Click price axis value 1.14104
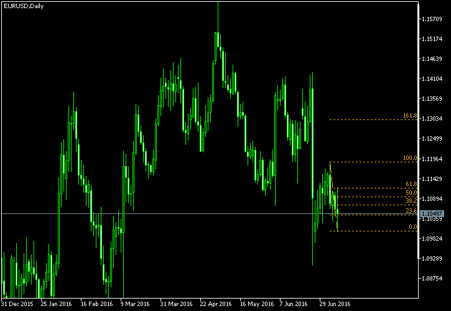 (x=432, y=79)
